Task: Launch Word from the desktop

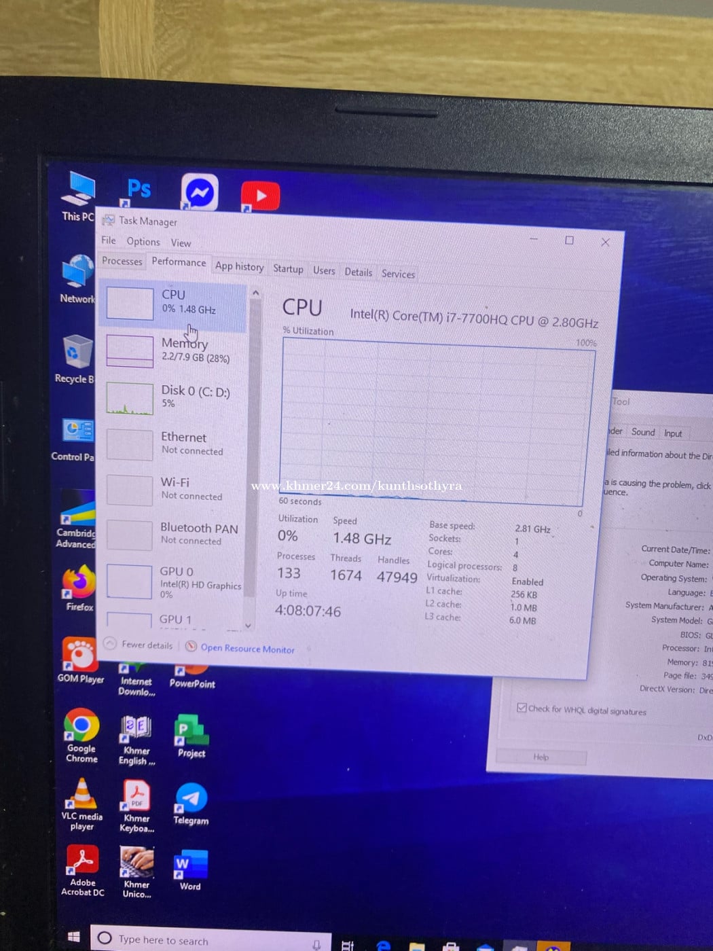Action: [x=190, y=871]
